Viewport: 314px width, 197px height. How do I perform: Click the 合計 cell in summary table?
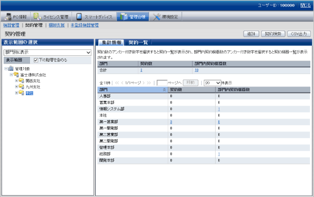(103, 70)
